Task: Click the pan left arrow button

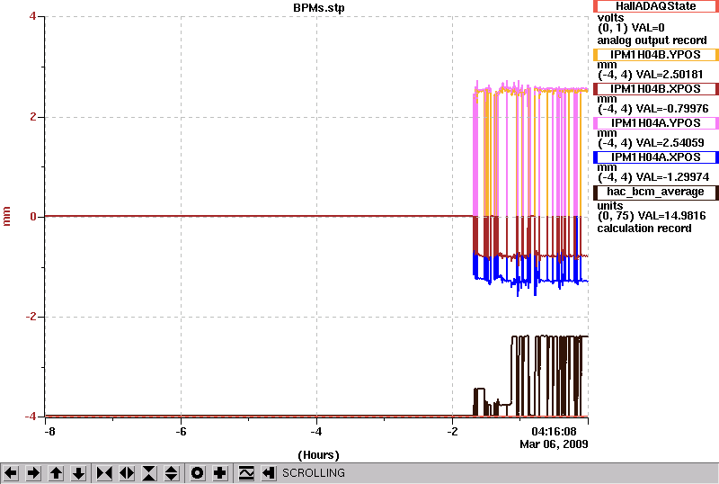Action: point(11,473)
